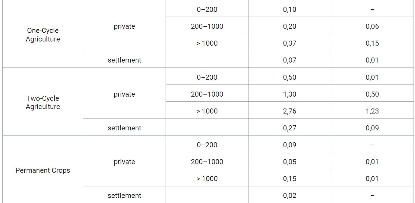Select the 0,07 value cell
Viewport: 415px width, 203px height.
coord(290,60)
